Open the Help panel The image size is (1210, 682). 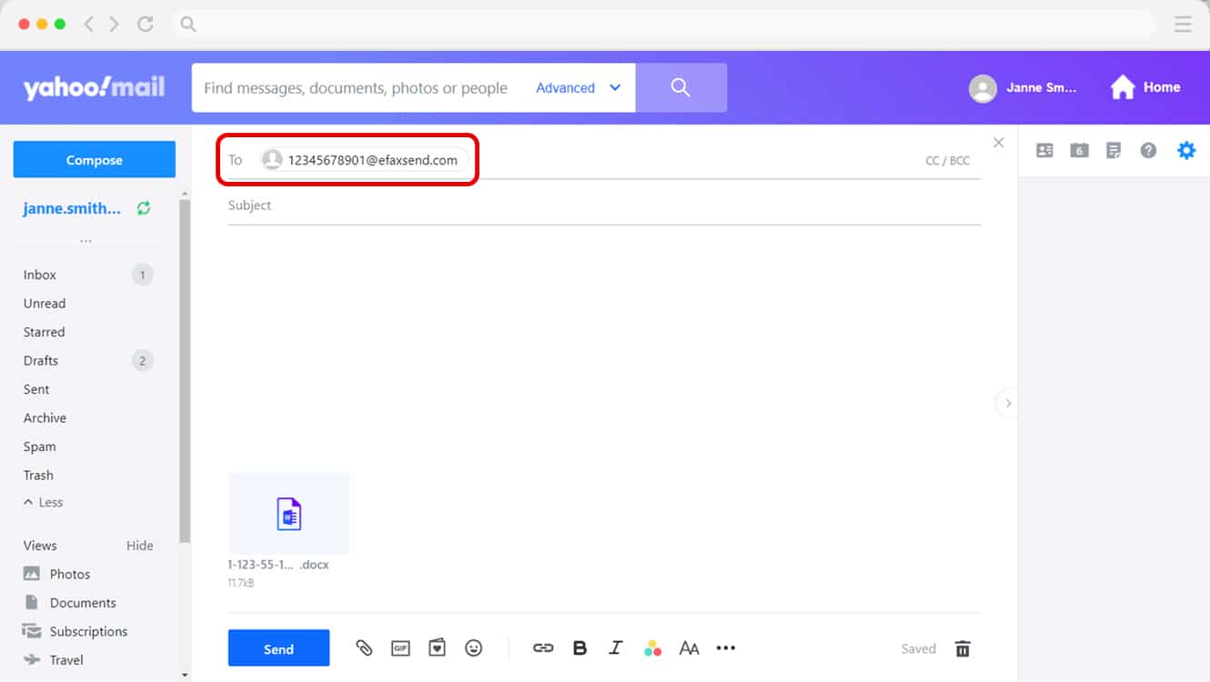[1148, 150]
